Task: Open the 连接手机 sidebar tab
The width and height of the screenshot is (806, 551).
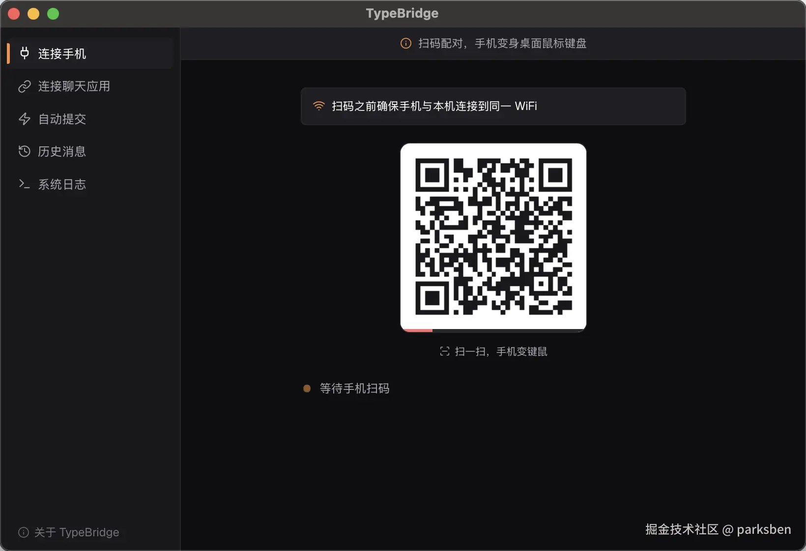Action: tap(90, 54)
